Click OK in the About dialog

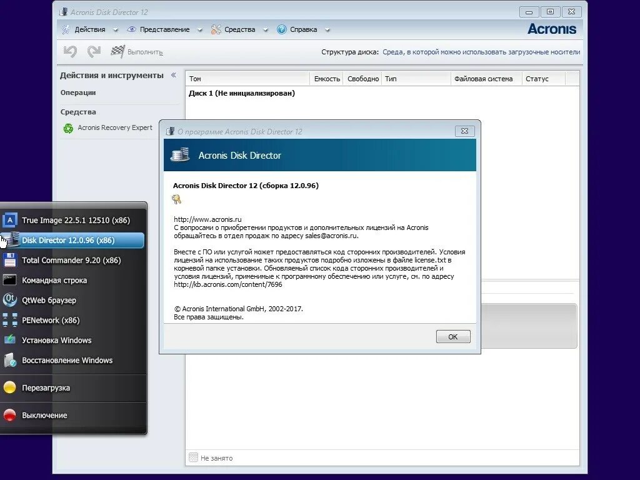[453, 337]
